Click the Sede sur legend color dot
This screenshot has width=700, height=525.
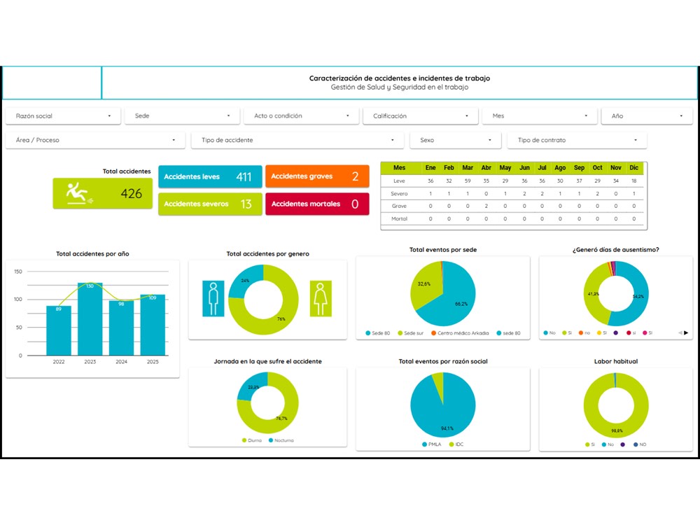pos(400,333)
